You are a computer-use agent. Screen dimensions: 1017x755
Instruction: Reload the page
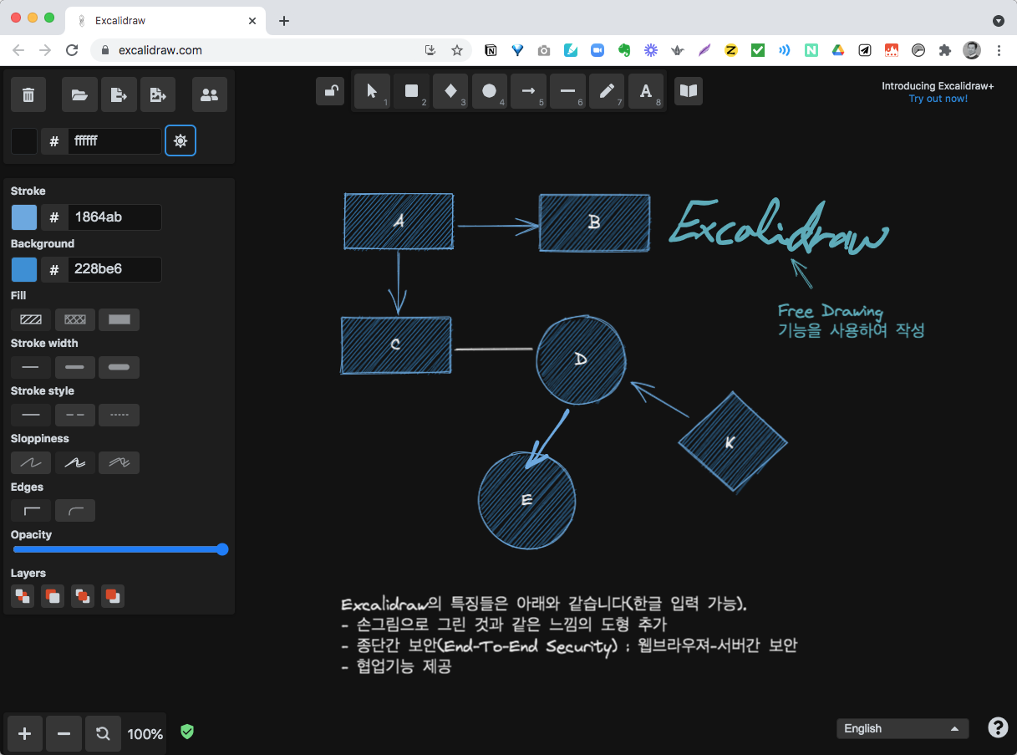73,50
